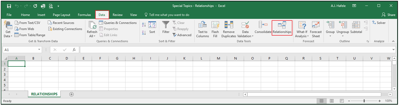The image size is (399, 106).
Task: Switch to the Insert tab
Action: [41, 15]
